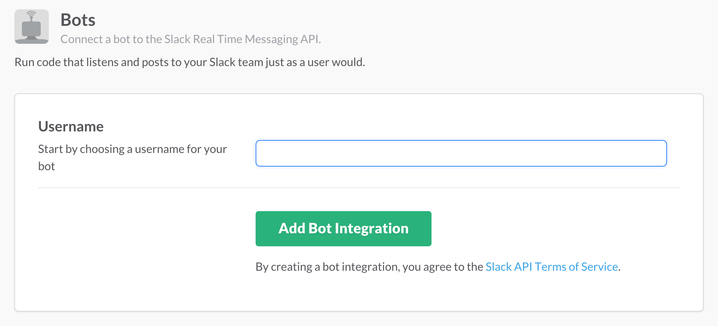
Task: Click the "Slack team" words in the description
Action: tap(236, 62)
